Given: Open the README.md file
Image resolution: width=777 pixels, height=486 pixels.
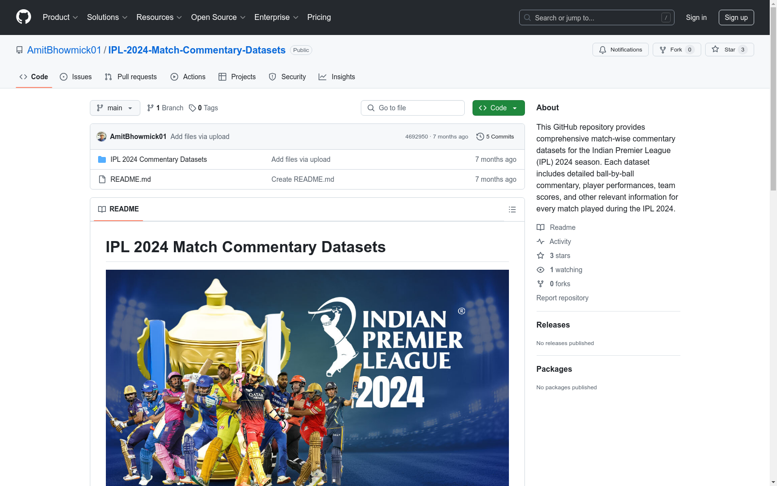Looking at the screenshot, I should pos(131,179).
